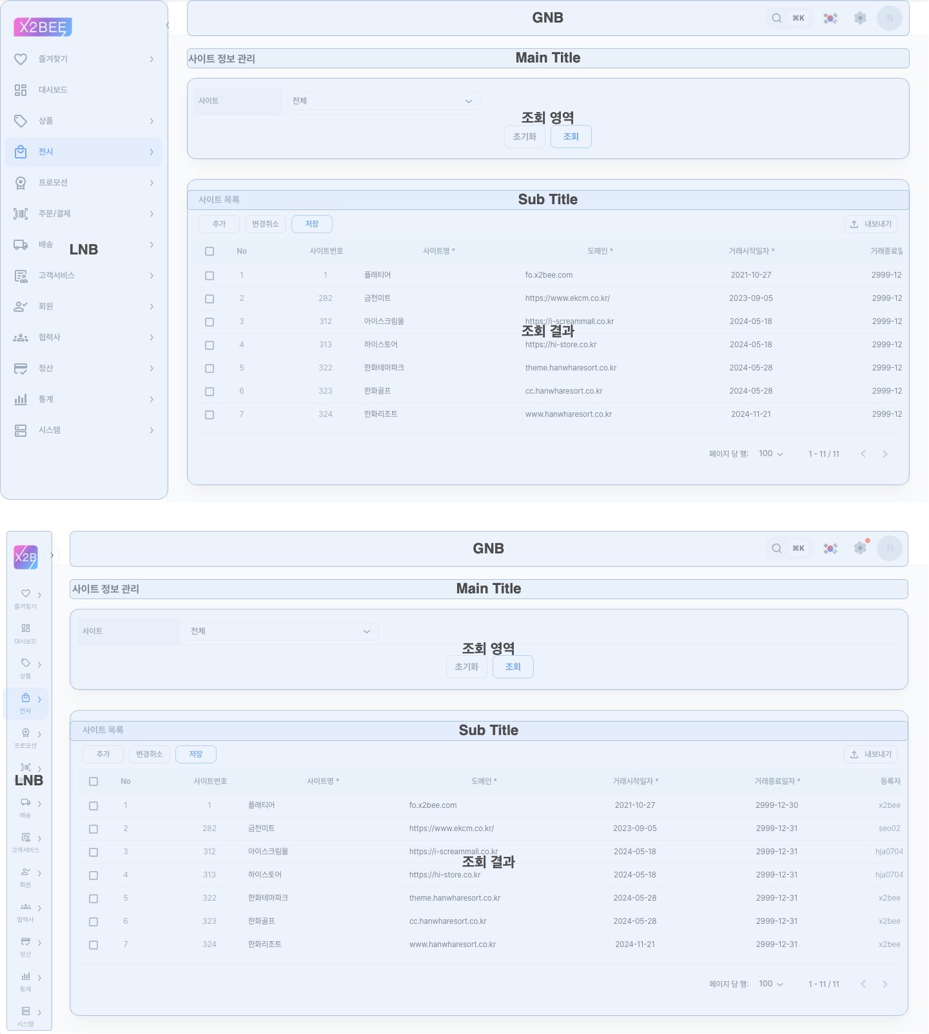929x1034 pixels.
Task: Click the collapsed X2B logo
Action: pyautogui.click(x=26, y=557)
